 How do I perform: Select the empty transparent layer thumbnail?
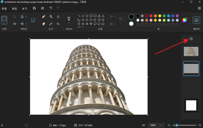pyautogui.click(x=191, y=69)
